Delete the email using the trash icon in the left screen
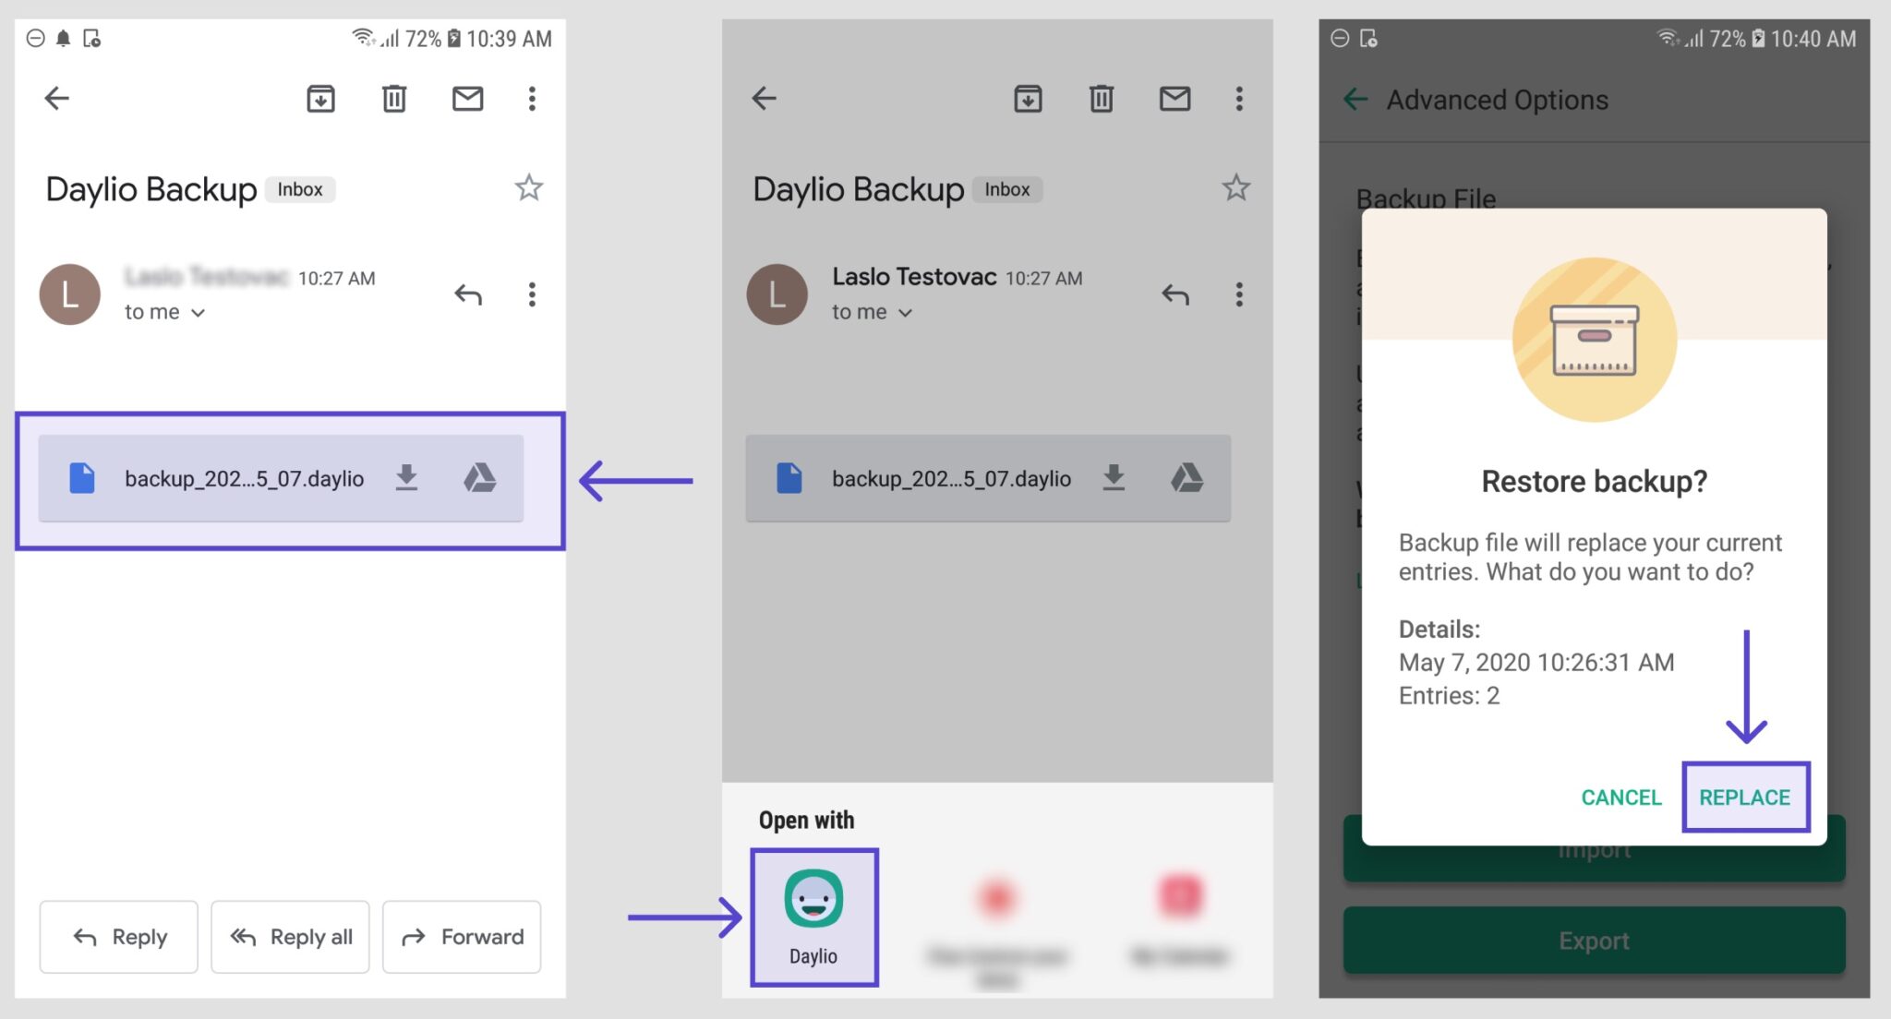Image resolution: width=1891 pixels, height=1019 pixels. pos(394,98)
